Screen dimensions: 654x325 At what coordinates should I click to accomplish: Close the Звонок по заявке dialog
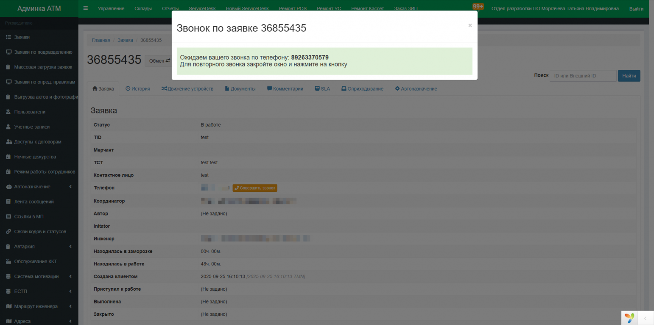click(470, 25)
